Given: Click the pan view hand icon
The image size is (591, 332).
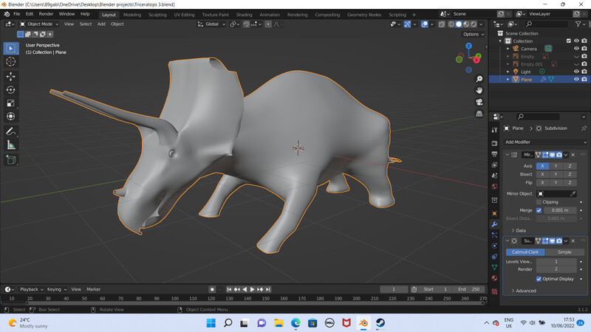Looking at the screenshot, I should point(479,90).
